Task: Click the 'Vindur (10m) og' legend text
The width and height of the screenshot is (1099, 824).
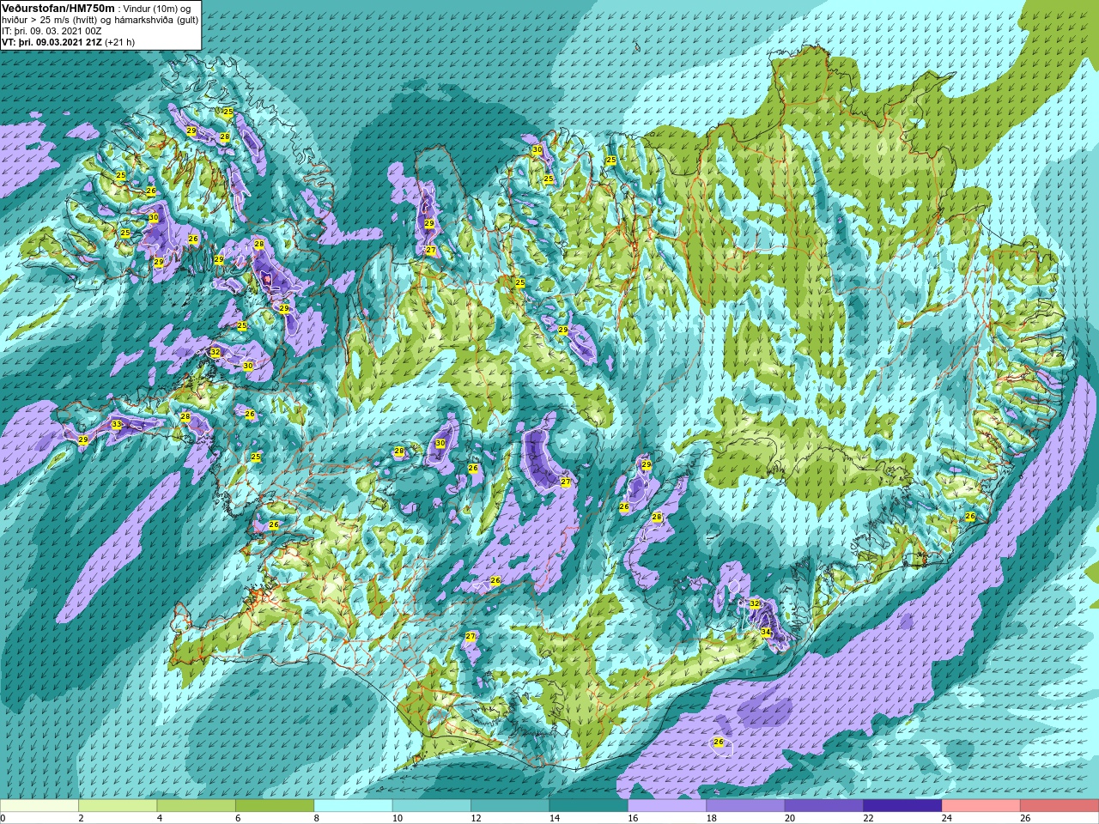Action: [x=158, y=9]
